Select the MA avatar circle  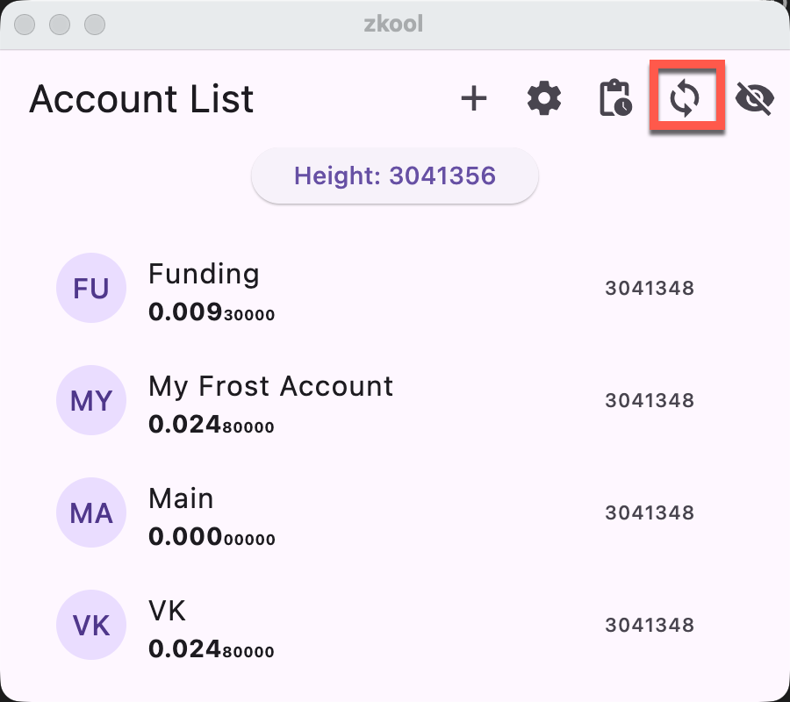(x=91, y=513)
